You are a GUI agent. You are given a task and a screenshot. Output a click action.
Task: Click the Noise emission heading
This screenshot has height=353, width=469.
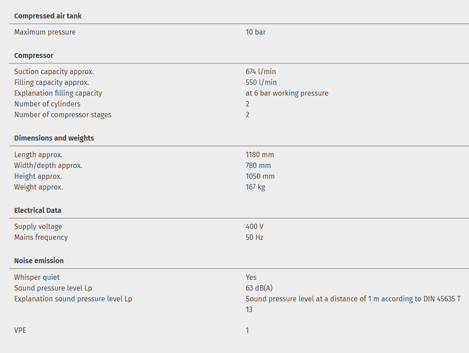(39, 260)
